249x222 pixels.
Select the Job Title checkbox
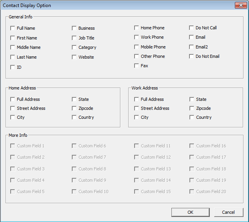[x=75, y=38]
